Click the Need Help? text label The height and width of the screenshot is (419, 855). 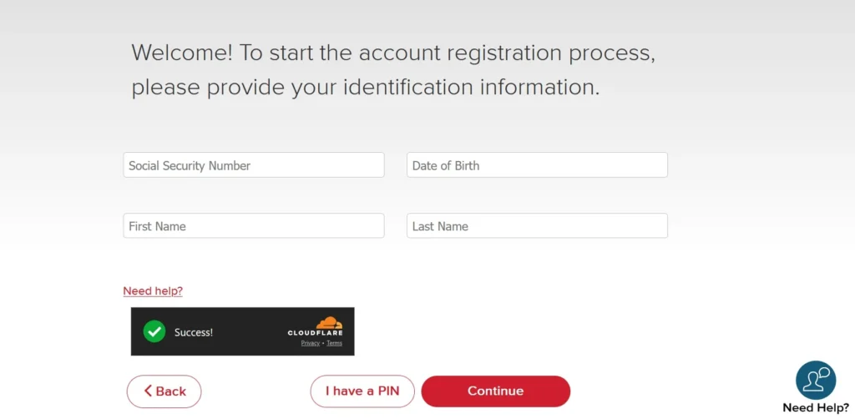tap(815, 408)
